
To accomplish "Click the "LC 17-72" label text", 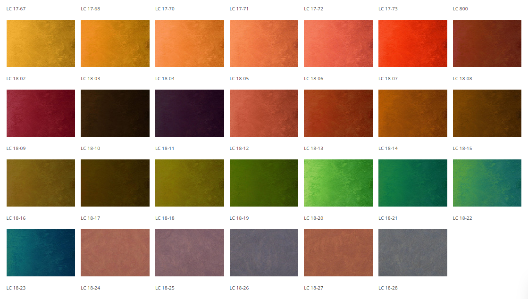I will pos(313,9).
